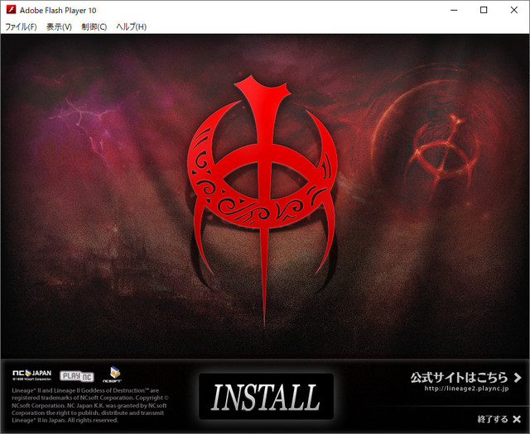Click the chevron arrow next to 公式サイトはこちら
This screenshot has width=530, height=434.
tap(517, 378)
